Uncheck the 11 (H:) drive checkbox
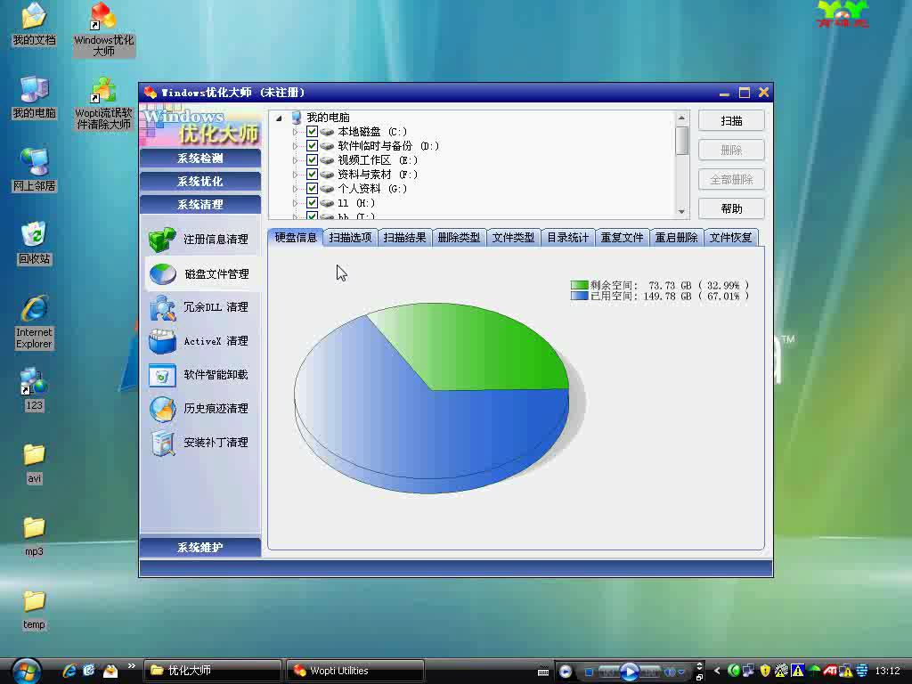The image size is (912, 684). pos(313,203)
